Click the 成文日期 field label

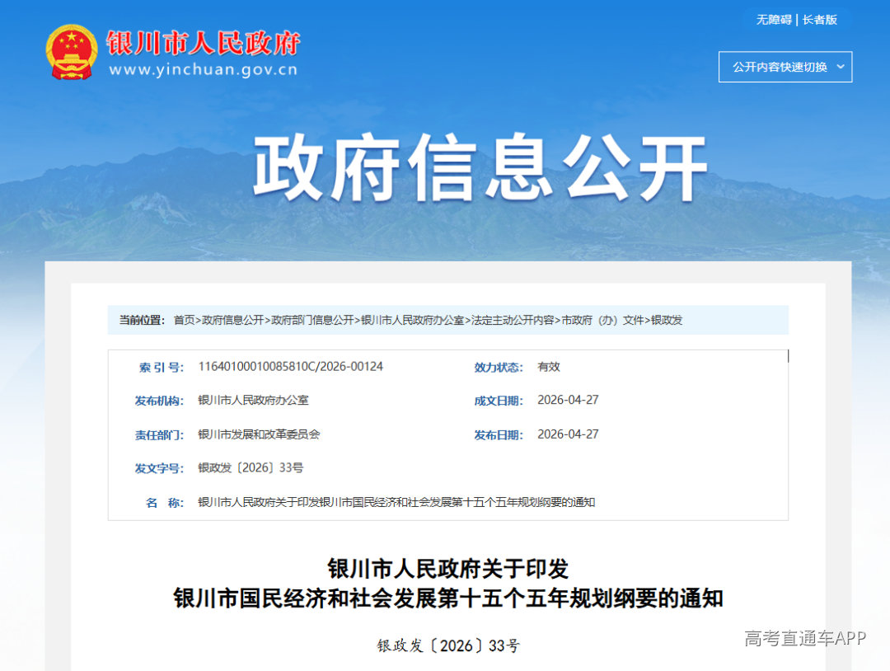tap(499, 401)
